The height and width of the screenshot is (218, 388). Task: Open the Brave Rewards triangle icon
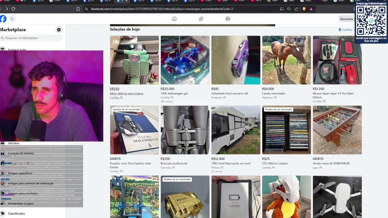(311, 9)
